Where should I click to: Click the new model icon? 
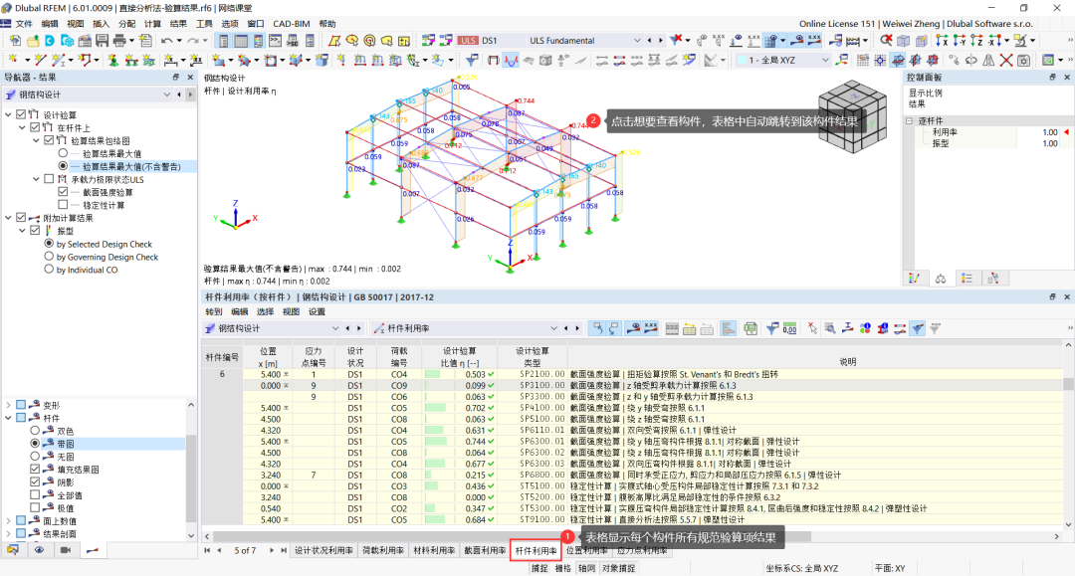pos(15,41)
